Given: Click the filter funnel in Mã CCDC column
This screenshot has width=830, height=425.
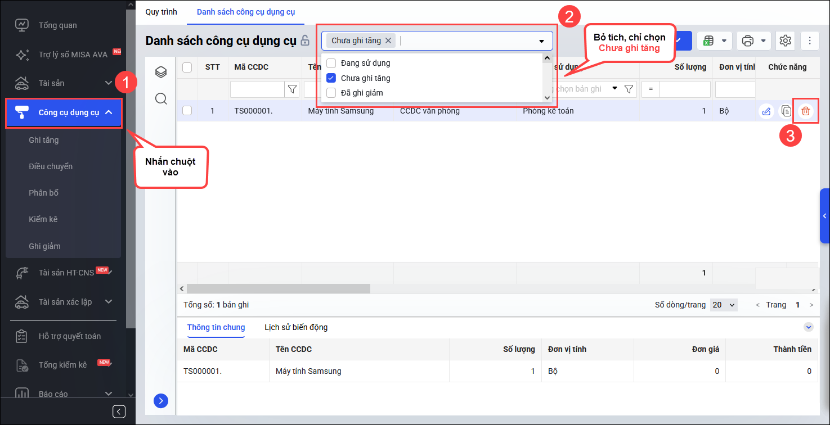Looking at the screenshot, I should 292,89.
